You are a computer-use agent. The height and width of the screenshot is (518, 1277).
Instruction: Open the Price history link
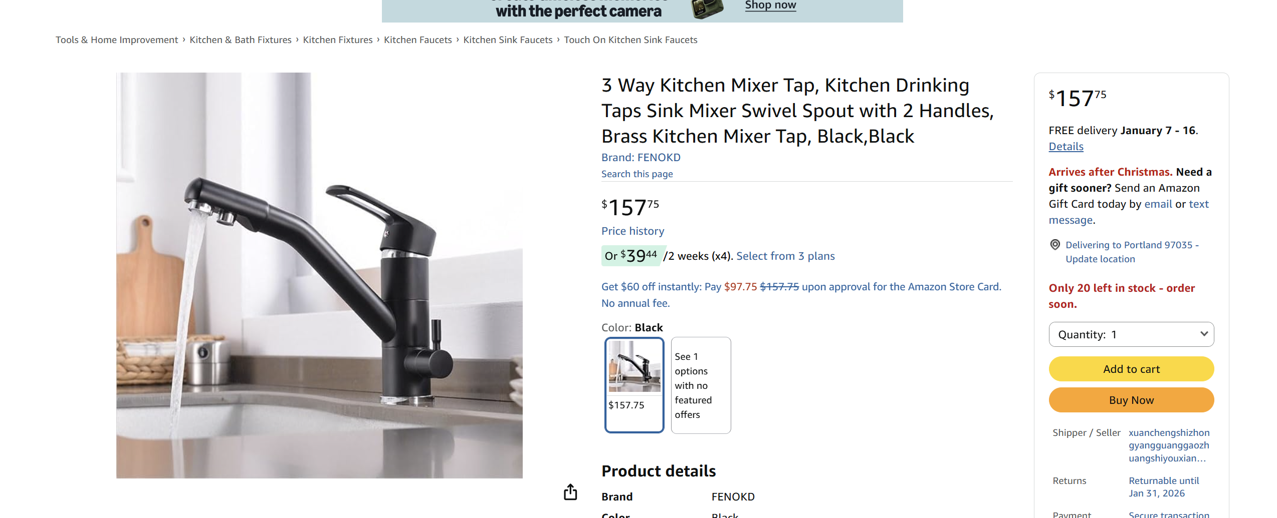632,231
